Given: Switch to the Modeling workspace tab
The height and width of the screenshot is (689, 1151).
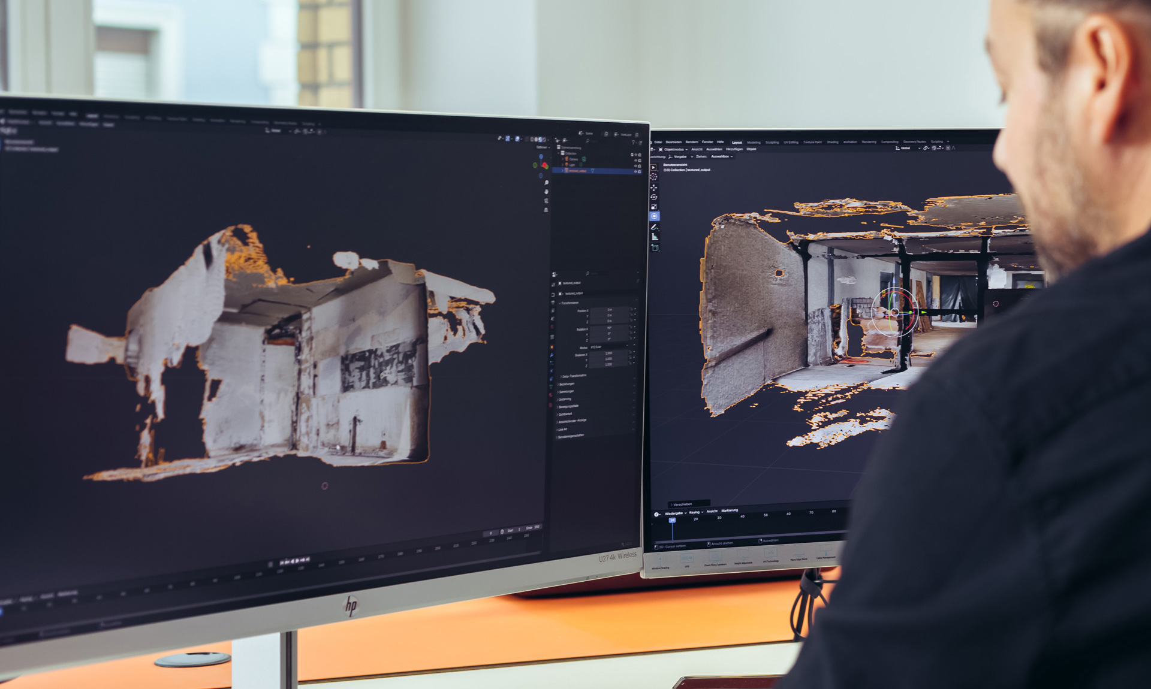Looking at the screenshot, I should 754,143.
